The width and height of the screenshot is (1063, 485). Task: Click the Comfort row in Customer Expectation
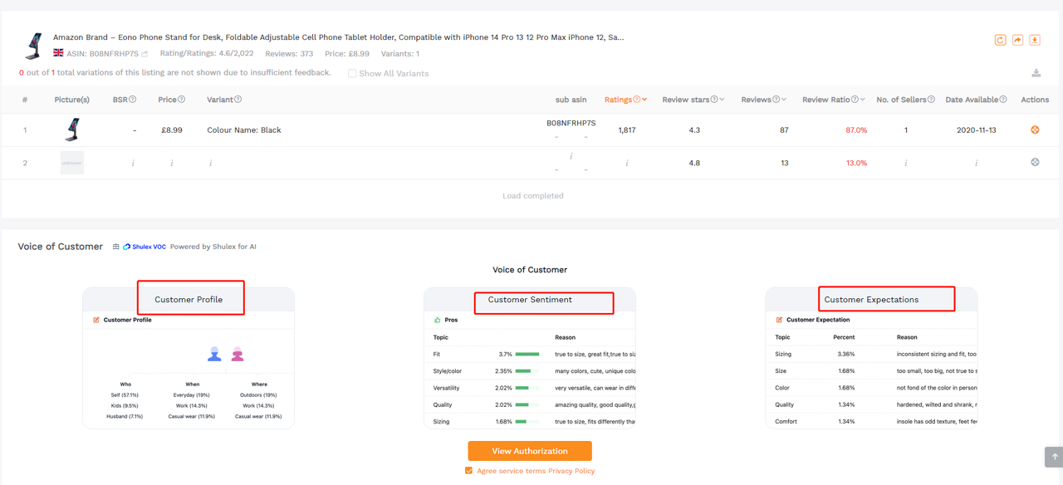(871, 421)
